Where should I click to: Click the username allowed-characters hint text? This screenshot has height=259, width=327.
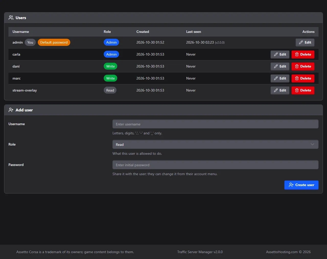tap(137, 133)
